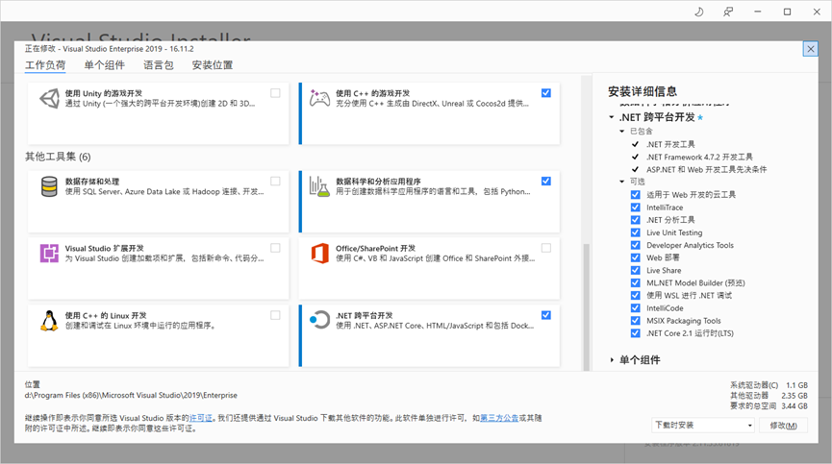The height and width of the screenshot is (464, 832).
Task: Click the 安装详细信息 heading
Action: click(643, 91)
